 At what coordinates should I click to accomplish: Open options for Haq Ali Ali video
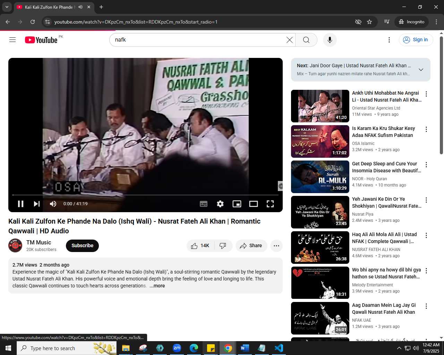(426, 236)
